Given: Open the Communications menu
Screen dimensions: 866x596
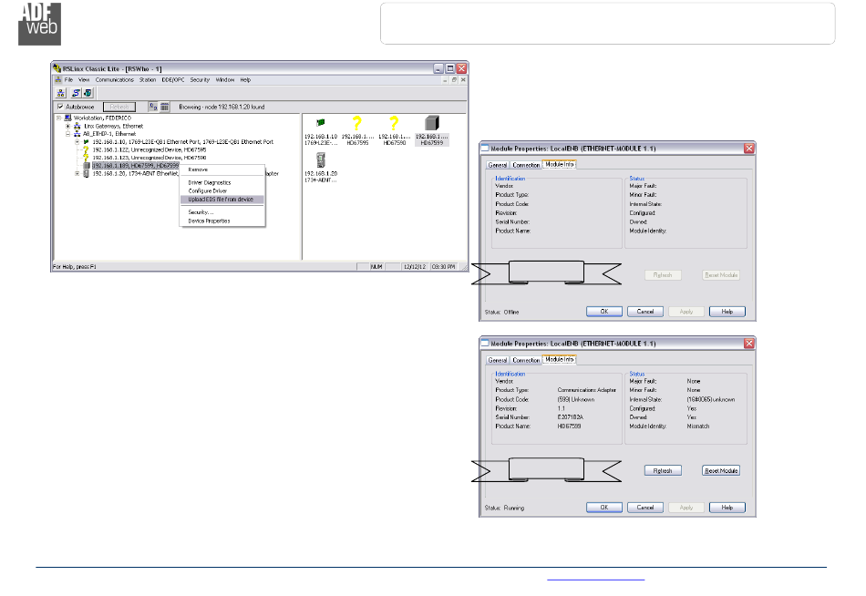Looking at the screenshot, I should [x=114, y=80].
